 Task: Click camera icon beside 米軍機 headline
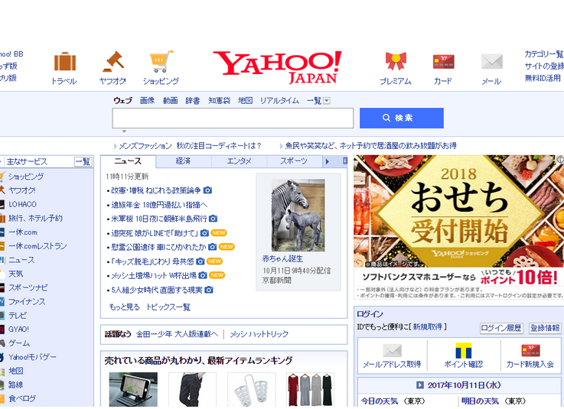pos(213,219)
